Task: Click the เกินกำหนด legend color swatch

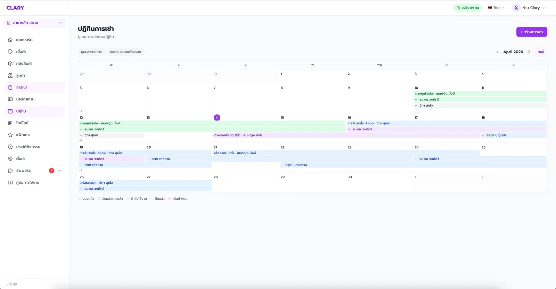Action: coord(170,199)
